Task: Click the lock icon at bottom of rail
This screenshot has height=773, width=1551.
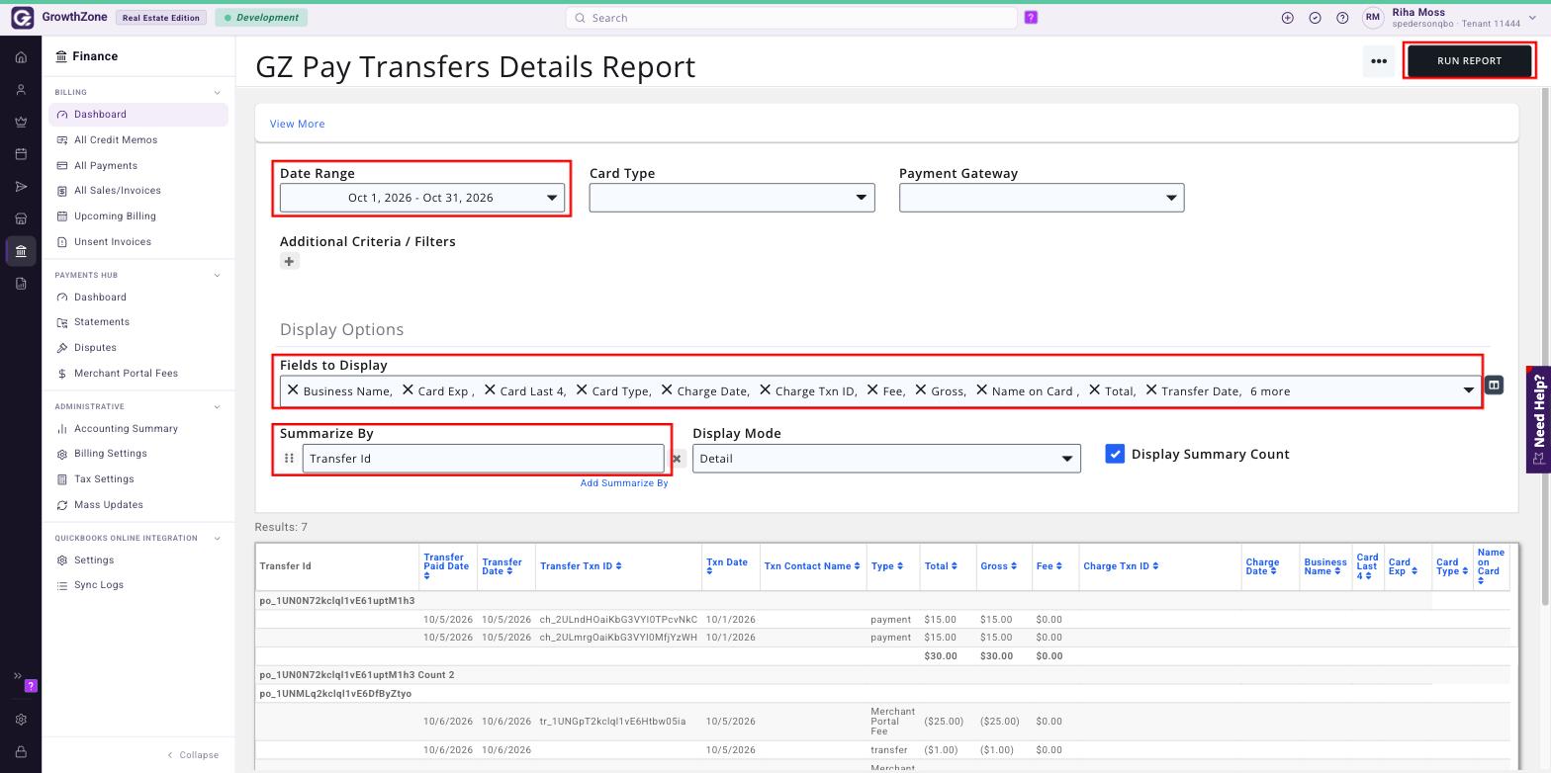Action: pos(21,752)
